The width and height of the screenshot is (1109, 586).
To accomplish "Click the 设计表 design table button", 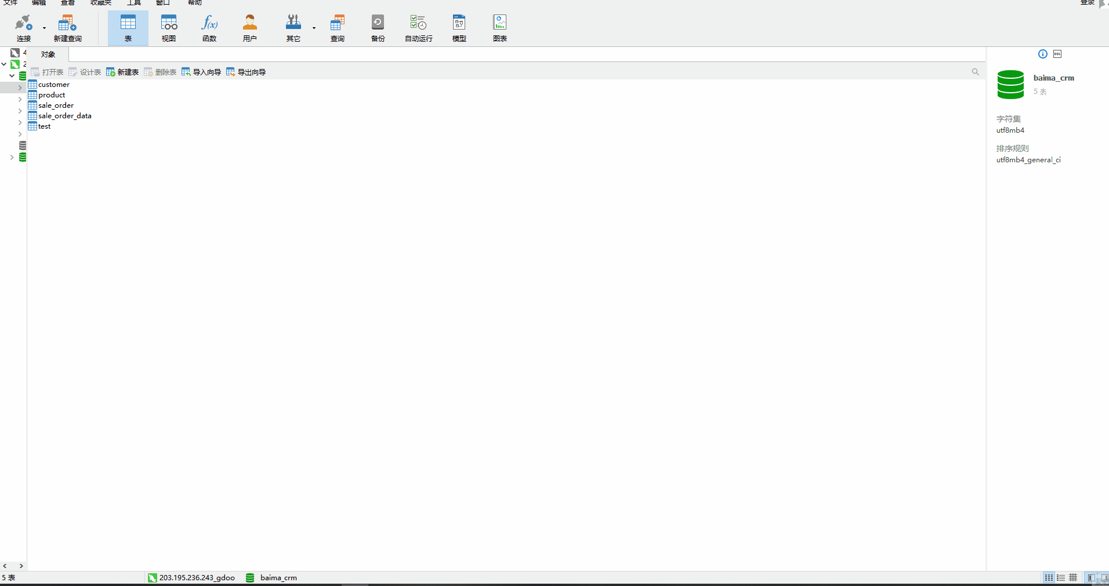I will pyautogui.click(x=85, y=72).
